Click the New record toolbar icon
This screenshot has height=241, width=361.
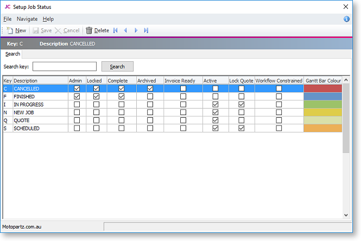[x=10, y=30]
